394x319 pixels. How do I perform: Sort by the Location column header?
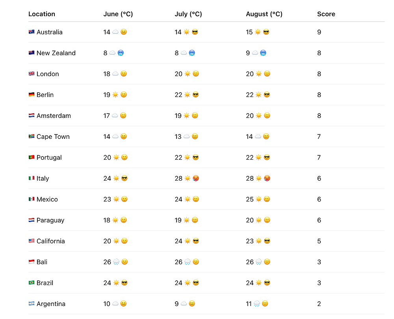point(42,14)
